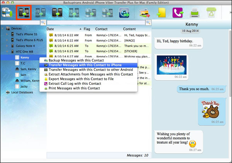This screenshot has width=232, height=163.
Task: Select the message row 'Hi, Ted, happy bi...'
Action: [x=99, y=35]
